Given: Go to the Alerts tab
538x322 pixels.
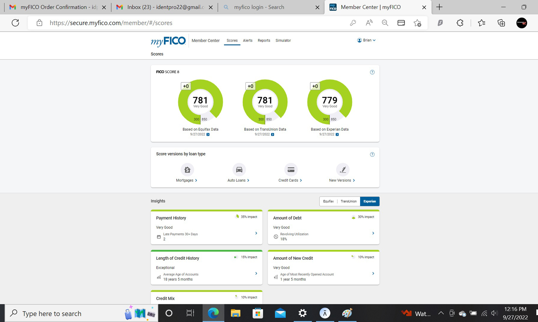Looking at the screenshot, I should tap(247, 41).
